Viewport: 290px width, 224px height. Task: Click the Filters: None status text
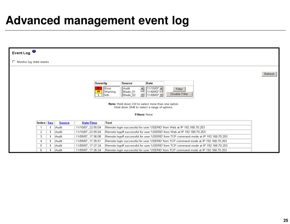[144, 115]
